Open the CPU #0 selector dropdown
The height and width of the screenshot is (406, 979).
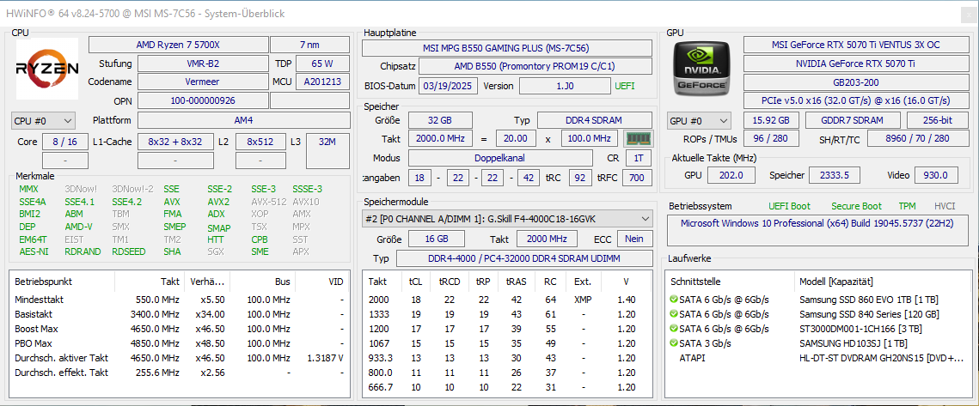[x=43, y=120]
